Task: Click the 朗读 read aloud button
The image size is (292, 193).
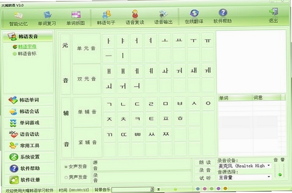Action: pyautogui.click(x=205, y=163)
